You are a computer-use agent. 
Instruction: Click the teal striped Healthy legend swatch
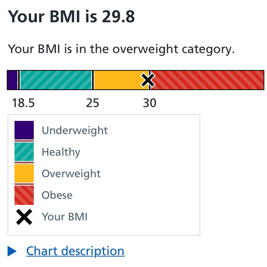24,152
